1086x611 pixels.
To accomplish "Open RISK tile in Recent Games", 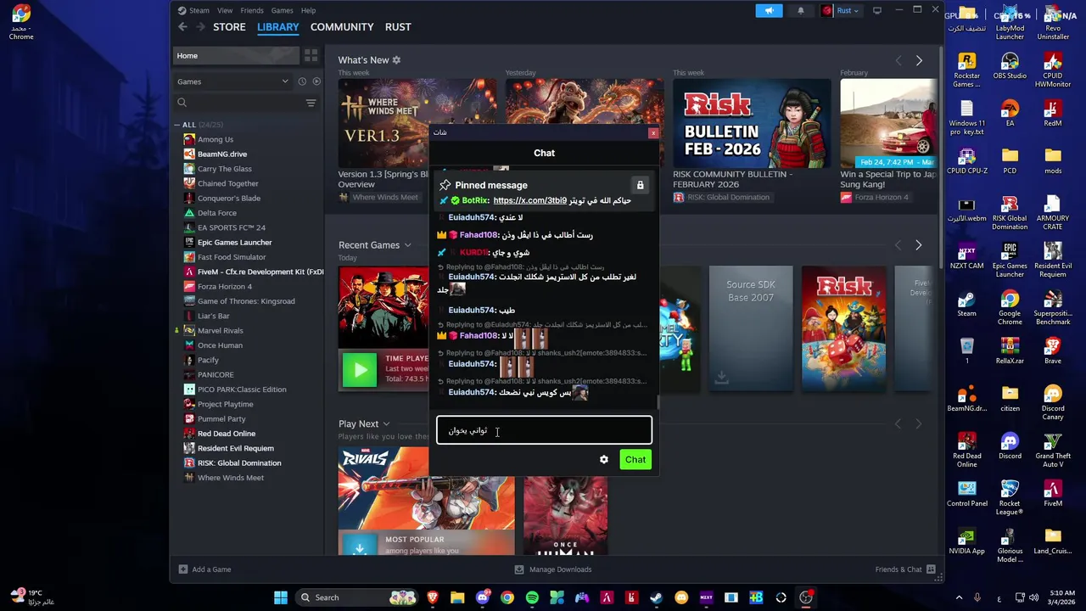I will point(843,328).
